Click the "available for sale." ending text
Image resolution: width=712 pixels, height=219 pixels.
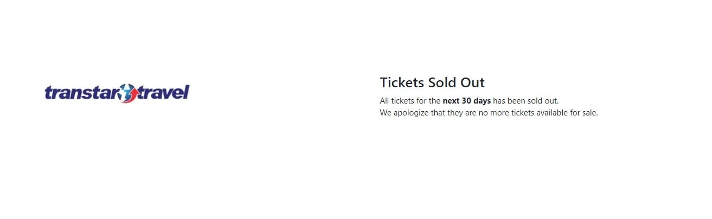tap(568, 113)
